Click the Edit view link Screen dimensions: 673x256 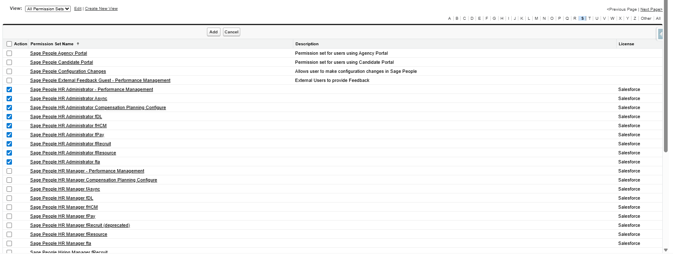78,9
